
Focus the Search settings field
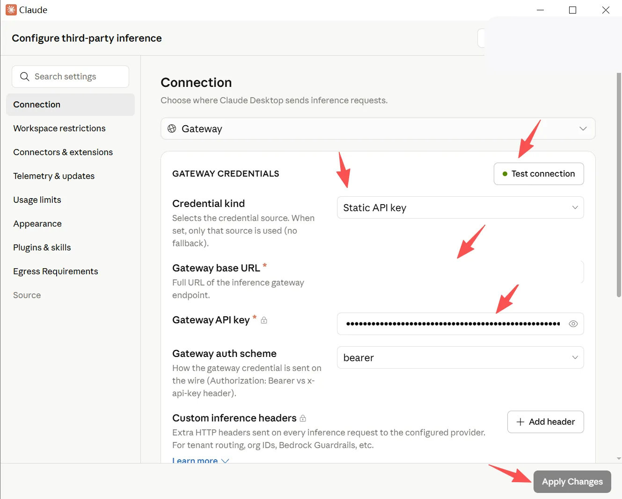tap(70, 77)
